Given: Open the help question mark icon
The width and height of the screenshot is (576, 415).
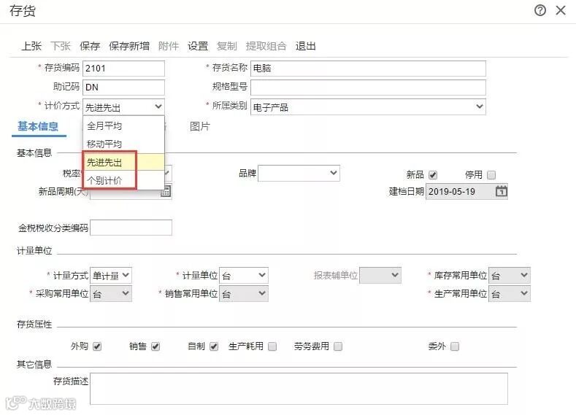Looking at the screenshot, I should click(x=540, y=10).
